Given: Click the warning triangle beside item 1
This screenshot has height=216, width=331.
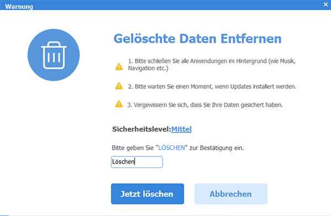Looking at the screenshot, I should tap(119, 67).
